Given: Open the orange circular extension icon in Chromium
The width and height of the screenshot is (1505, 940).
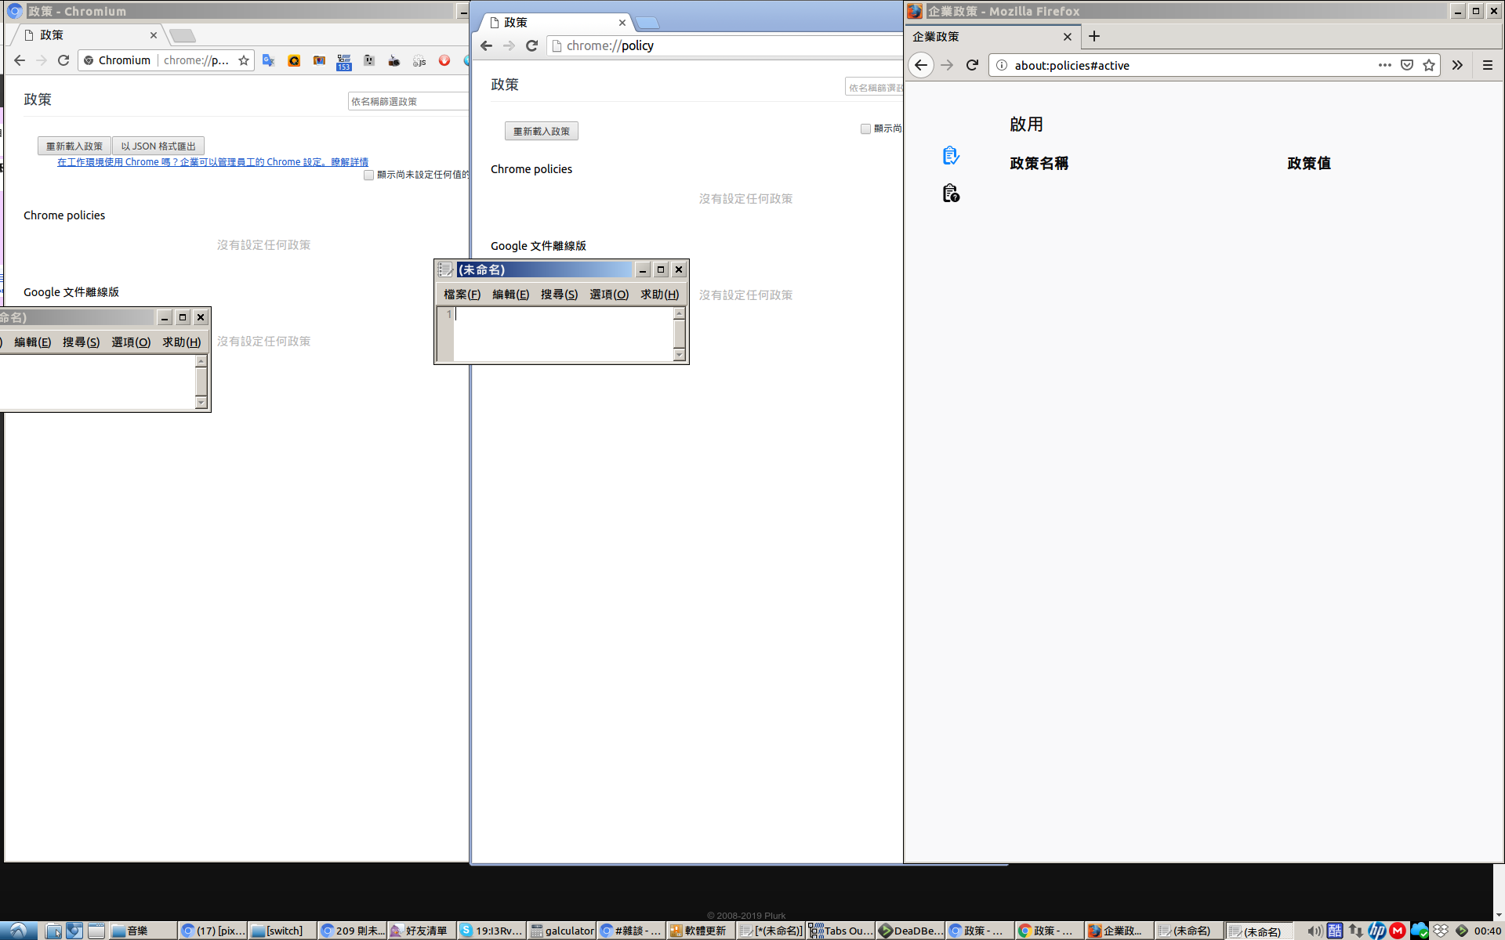Looking at the screenshot, I should pos(294,60).
